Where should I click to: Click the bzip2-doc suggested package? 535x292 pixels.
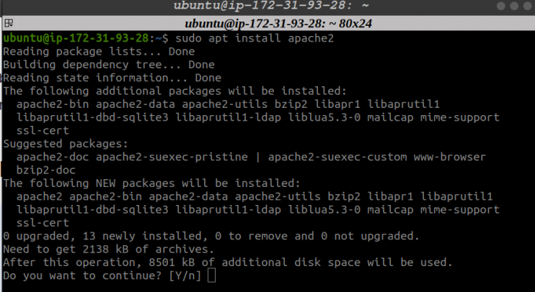point(46,170)
